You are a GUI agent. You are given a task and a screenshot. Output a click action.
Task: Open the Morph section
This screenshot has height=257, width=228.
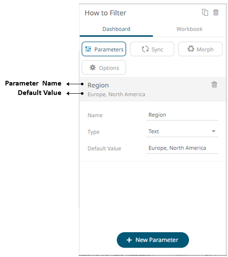point(201,49)
